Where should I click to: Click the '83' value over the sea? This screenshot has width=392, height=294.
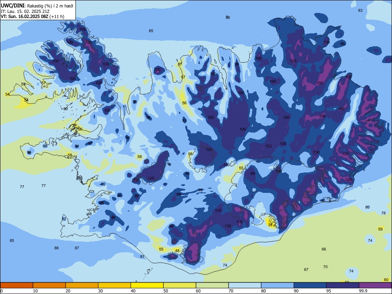click(360, 10)
